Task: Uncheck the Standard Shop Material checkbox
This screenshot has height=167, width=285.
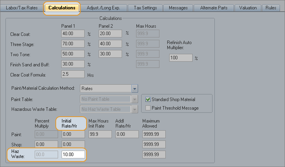Action: (x=148, y=99)
